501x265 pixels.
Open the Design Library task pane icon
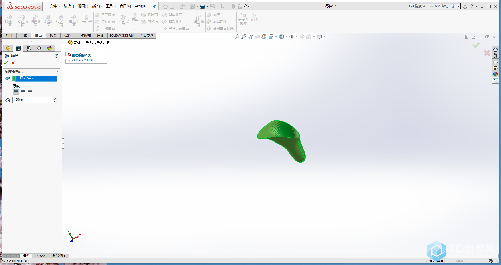pyautogui.click(x=496, y=56)
